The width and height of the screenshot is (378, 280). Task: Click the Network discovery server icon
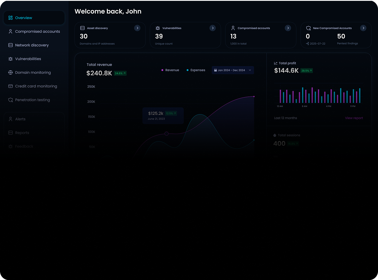(x=11, y=45)
